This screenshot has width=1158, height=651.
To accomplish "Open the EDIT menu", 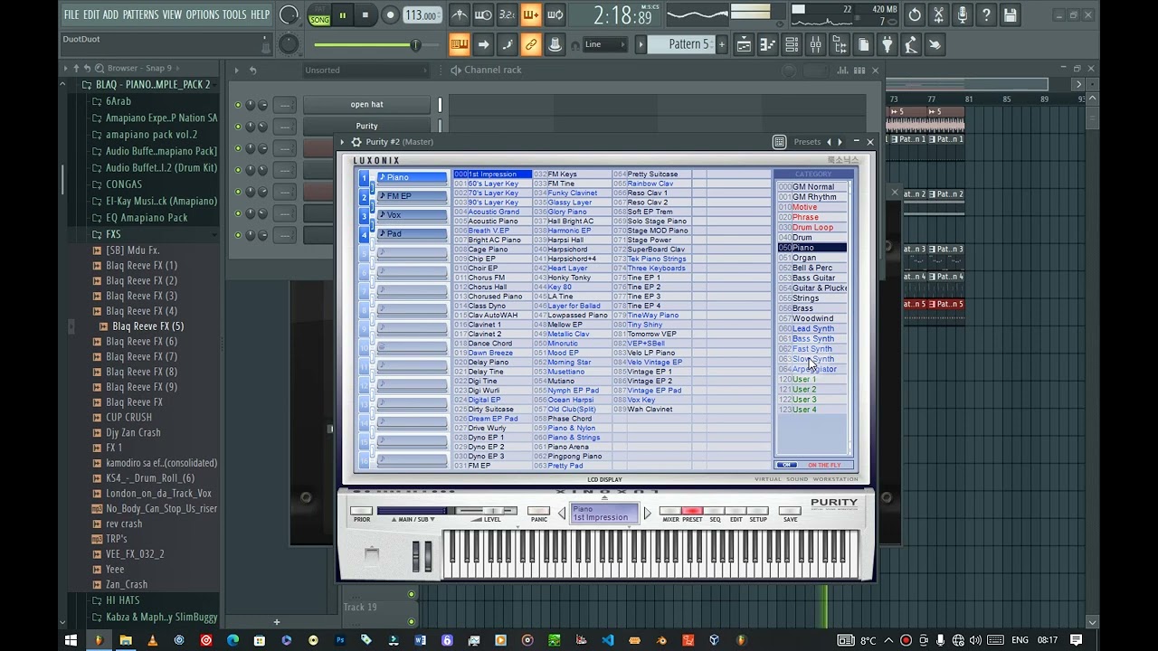I will click(91, 14).
